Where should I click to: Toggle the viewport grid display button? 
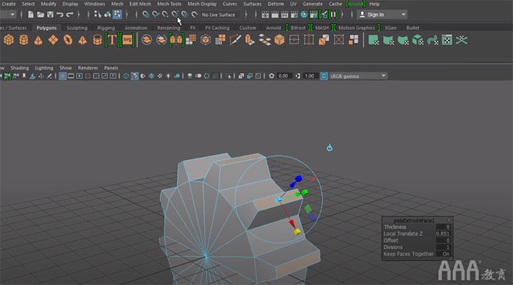(x=62, y=76)
